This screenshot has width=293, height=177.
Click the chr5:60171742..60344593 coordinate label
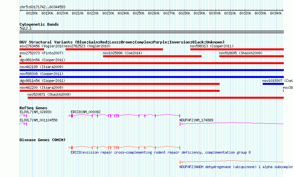[x=42, y=7]
